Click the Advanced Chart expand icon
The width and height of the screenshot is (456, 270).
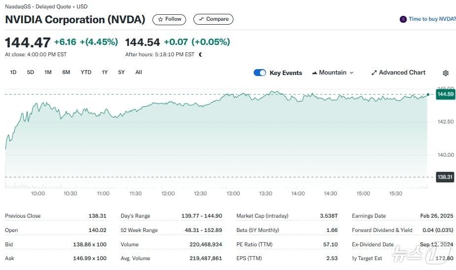click(x=374, y=73)
